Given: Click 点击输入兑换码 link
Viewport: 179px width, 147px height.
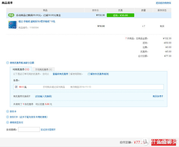Looking at the screenshot, I should (44, 96).
